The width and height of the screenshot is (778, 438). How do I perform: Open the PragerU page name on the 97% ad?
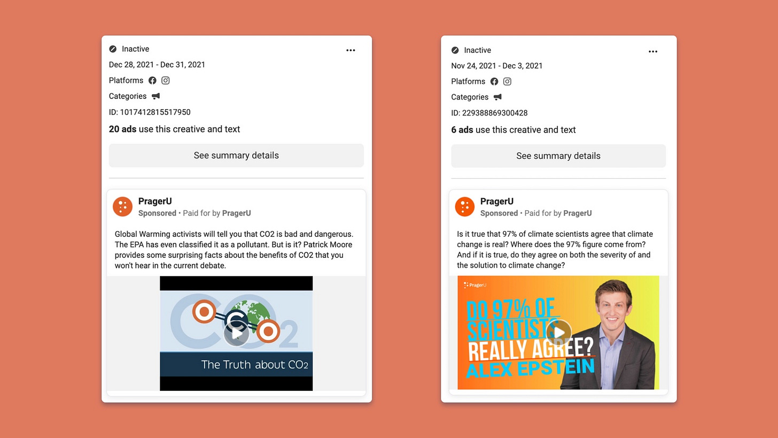click(497, 202)
